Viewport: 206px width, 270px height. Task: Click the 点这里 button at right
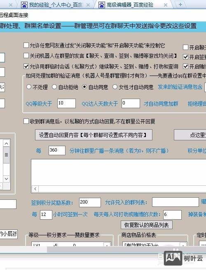tap(190, 135)
